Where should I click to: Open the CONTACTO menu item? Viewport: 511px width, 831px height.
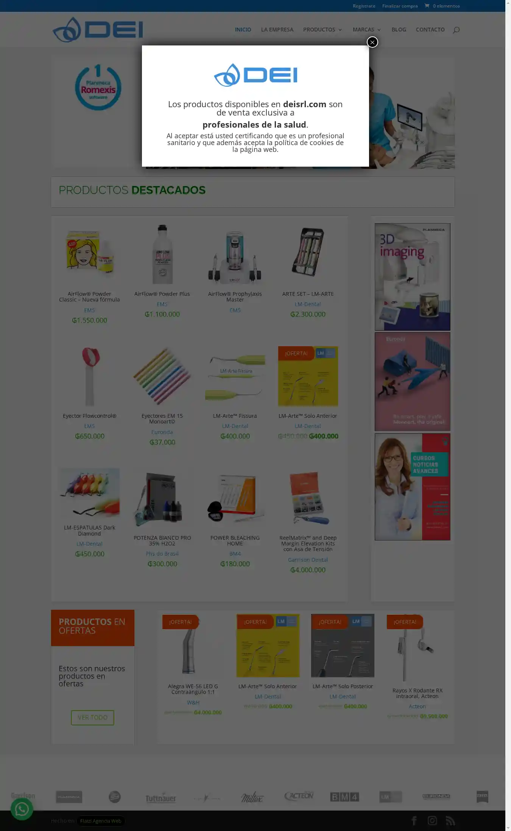430,30
